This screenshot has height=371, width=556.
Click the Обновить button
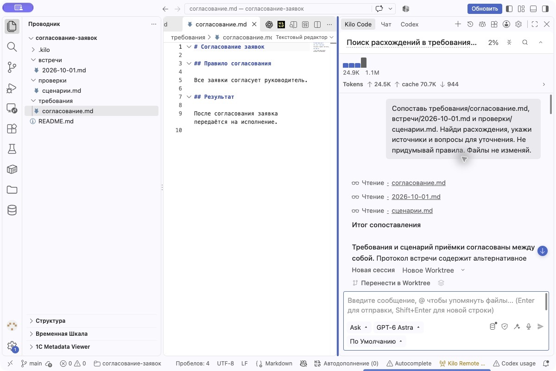pos(485,8)
